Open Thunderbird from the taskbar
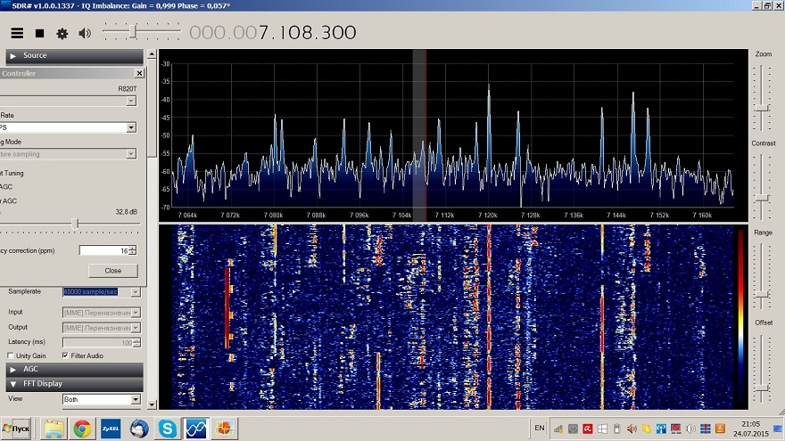 tap(139, 429)
